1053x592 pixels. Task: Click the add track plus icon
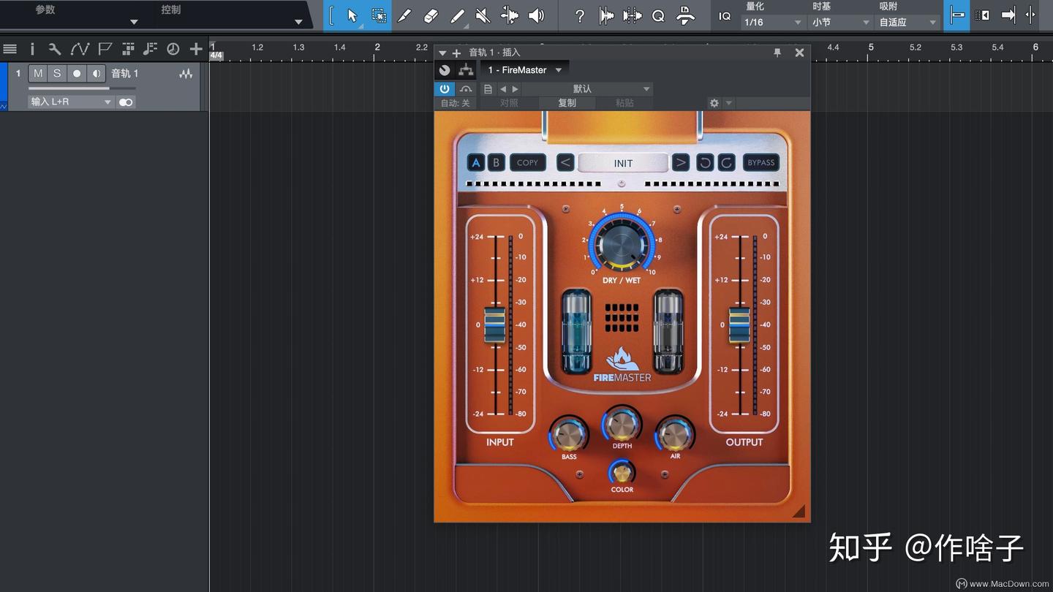(195, 49)
